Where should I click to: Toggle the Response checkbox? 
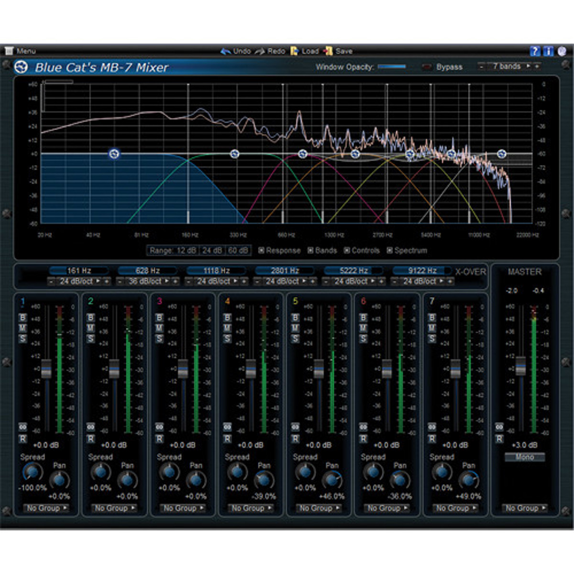coord(261,250)
